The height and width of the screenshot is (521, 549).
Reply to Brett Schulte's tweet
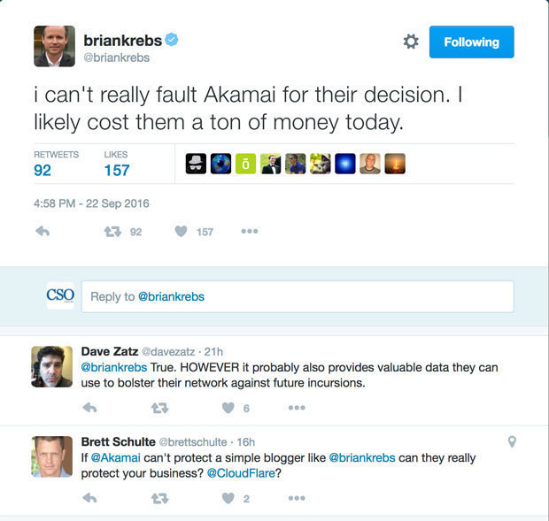pos(89,498)
